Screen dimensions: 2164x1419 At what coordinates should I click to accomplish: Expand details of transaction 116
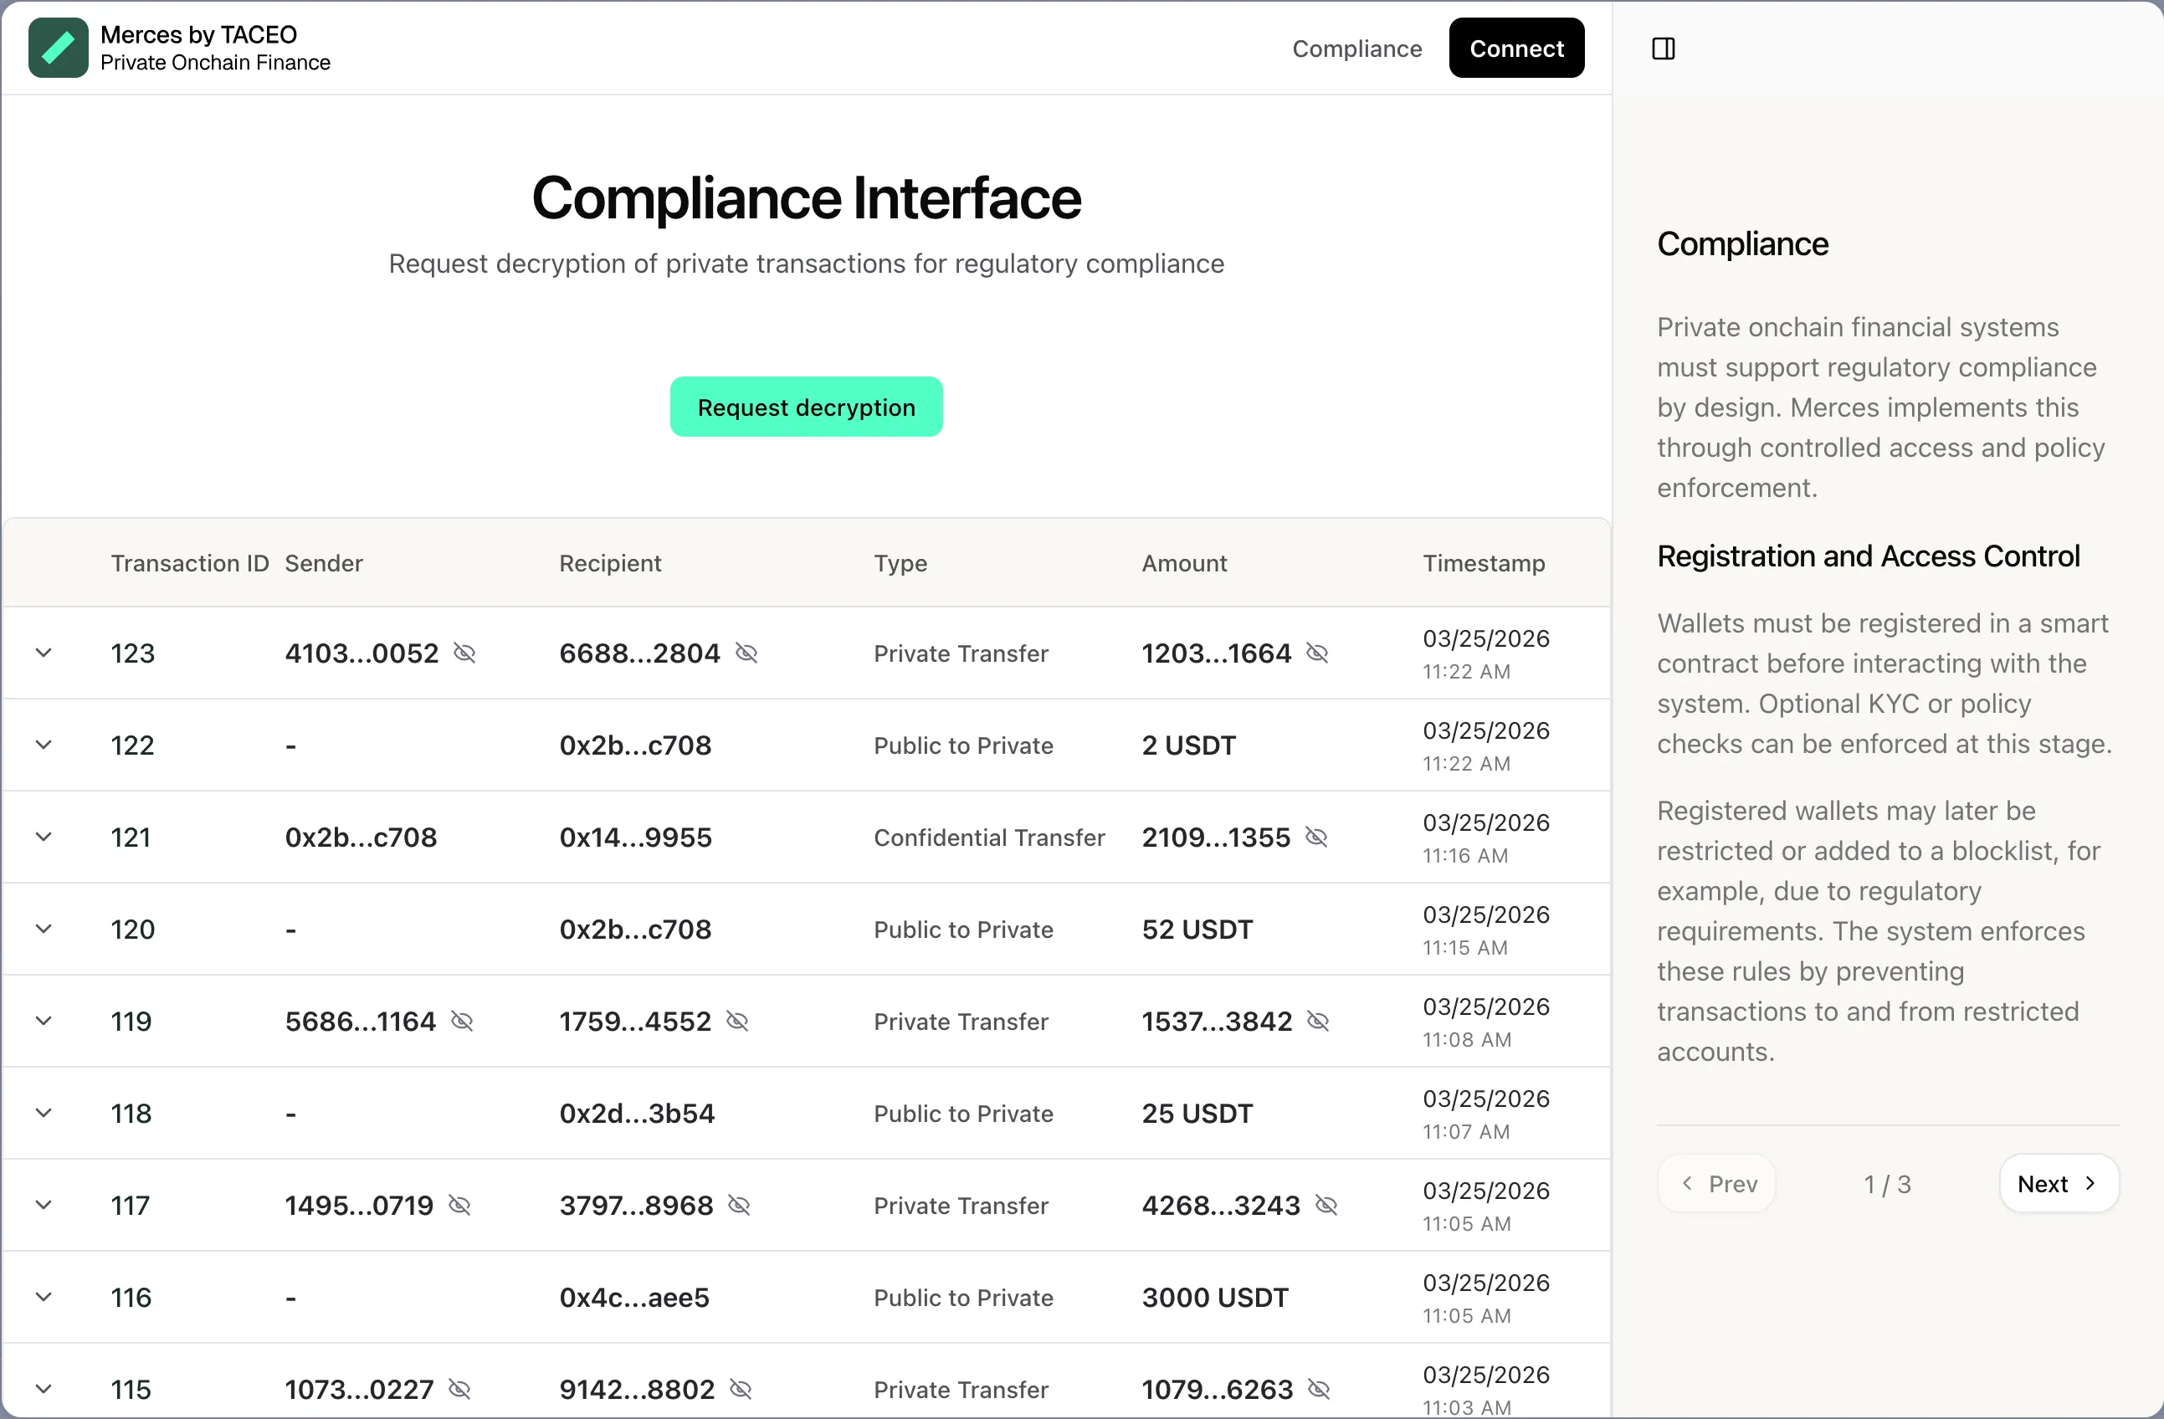pyautogui.click(x=44, y=1297)
